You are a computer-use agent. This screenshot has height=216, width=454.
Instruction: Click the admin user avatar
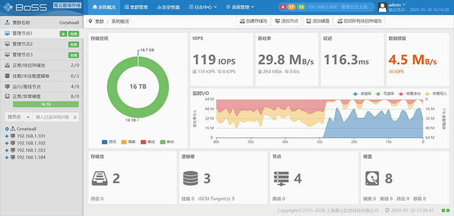pyautogui.click(x=382, y=7)
